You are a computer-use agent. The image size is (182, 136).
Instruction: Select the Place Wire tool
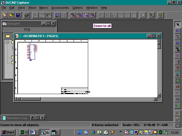[178, 37]
